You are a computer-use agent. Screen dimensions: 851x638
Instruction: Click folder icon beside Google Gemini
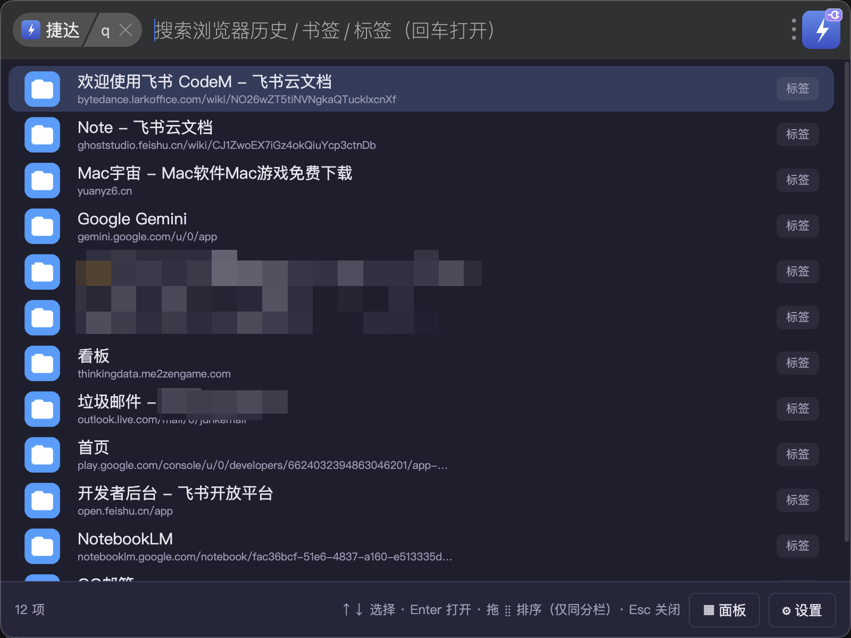(42, 226)
